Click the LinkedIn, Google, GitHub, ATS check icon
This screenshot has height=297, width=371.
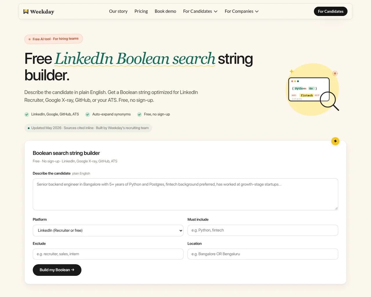pos(27,114)
